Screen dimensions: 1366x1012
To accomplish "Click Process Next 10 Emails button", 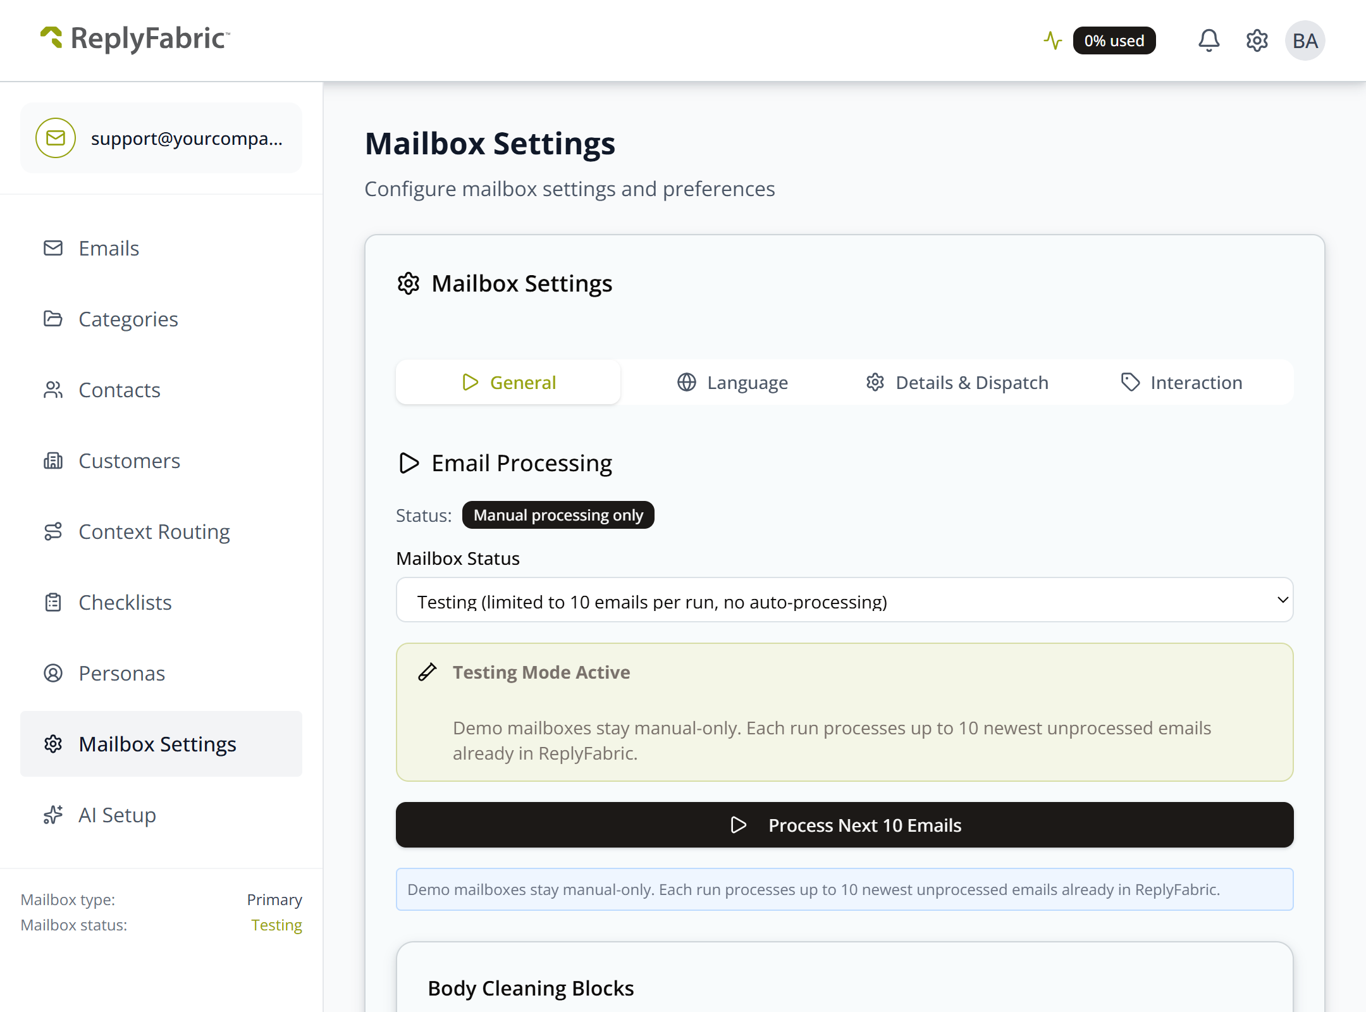I will coord(845,825).
